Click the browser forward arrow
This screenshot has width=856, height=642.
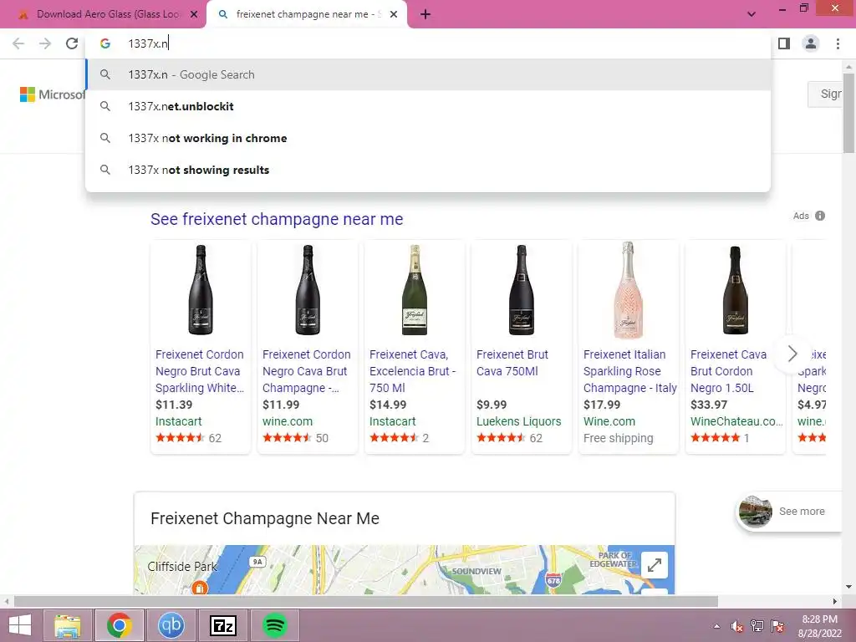(x=45, y=43)
